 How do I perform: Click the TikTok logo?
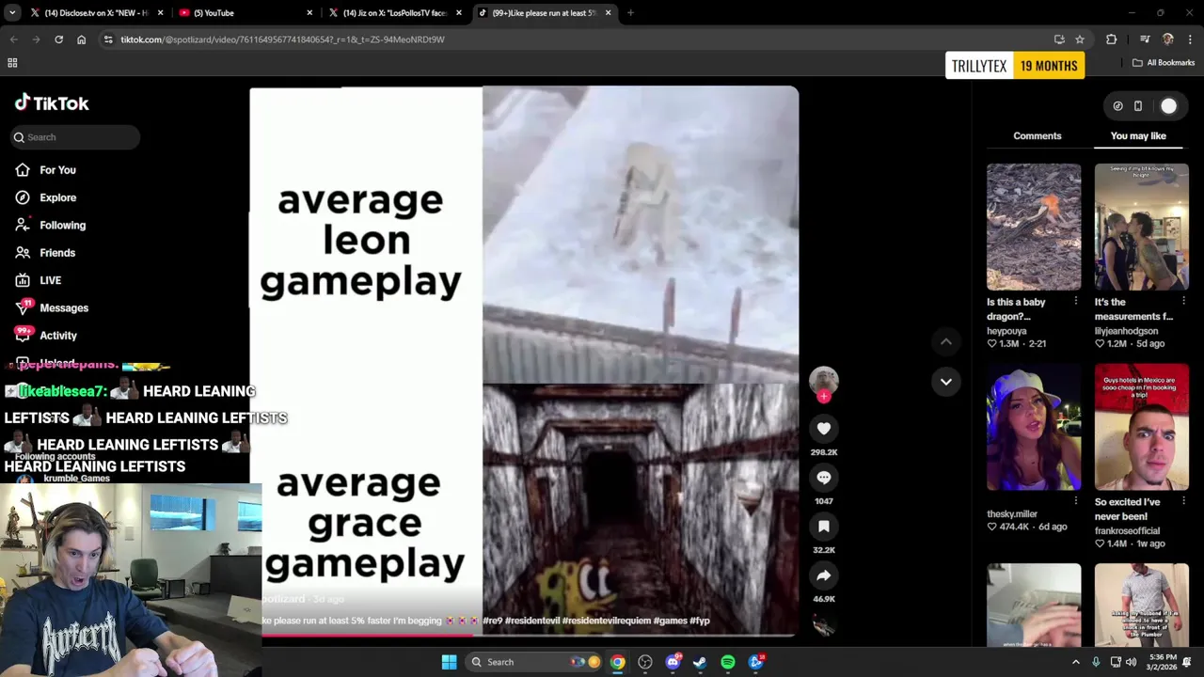[x=52, y=103]
